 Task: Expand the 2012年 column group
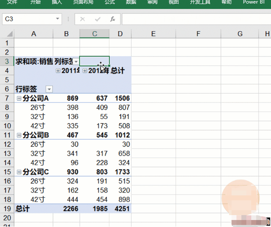click(x=85, y=71)
